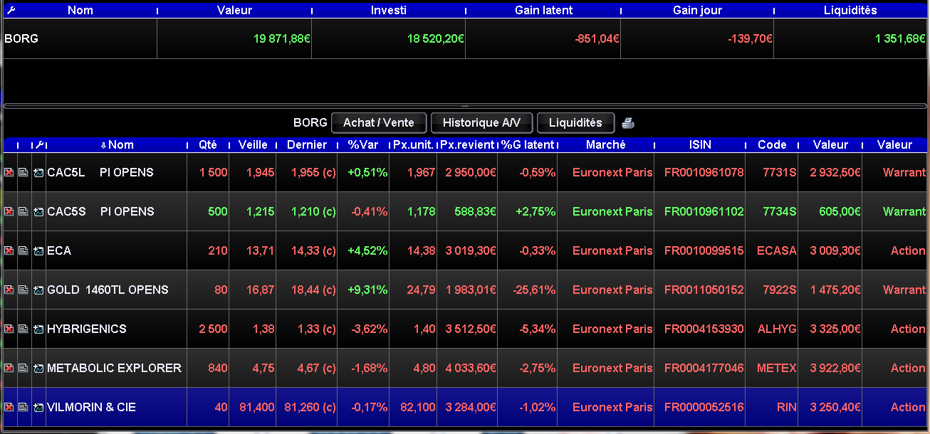The height and width of the screenshot is (434, 930).
Task: Click the invested amount 18 520,20€
Action: click(x=436, y=38)
